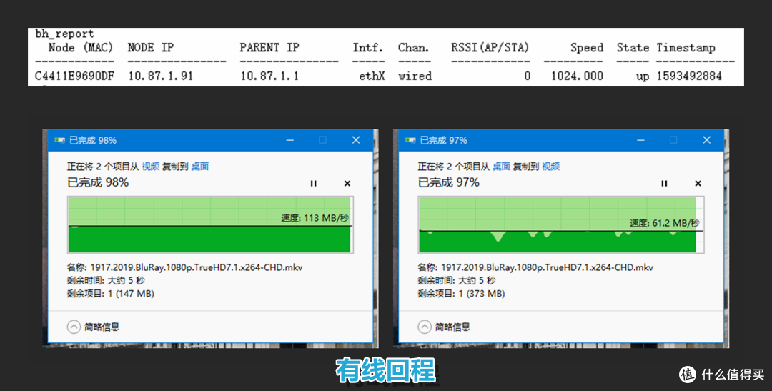Click the title bar icon of the 97% window

click(x=410, y=140)
